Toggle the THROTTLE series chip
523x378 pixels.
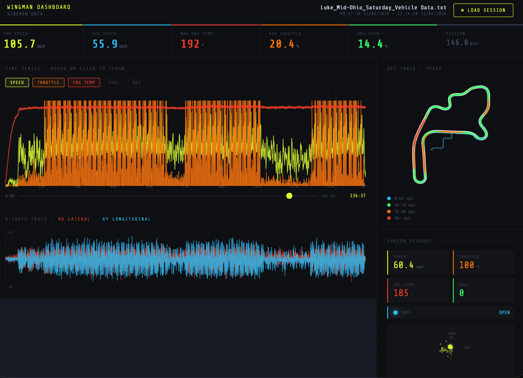click(x=48, y=82)
